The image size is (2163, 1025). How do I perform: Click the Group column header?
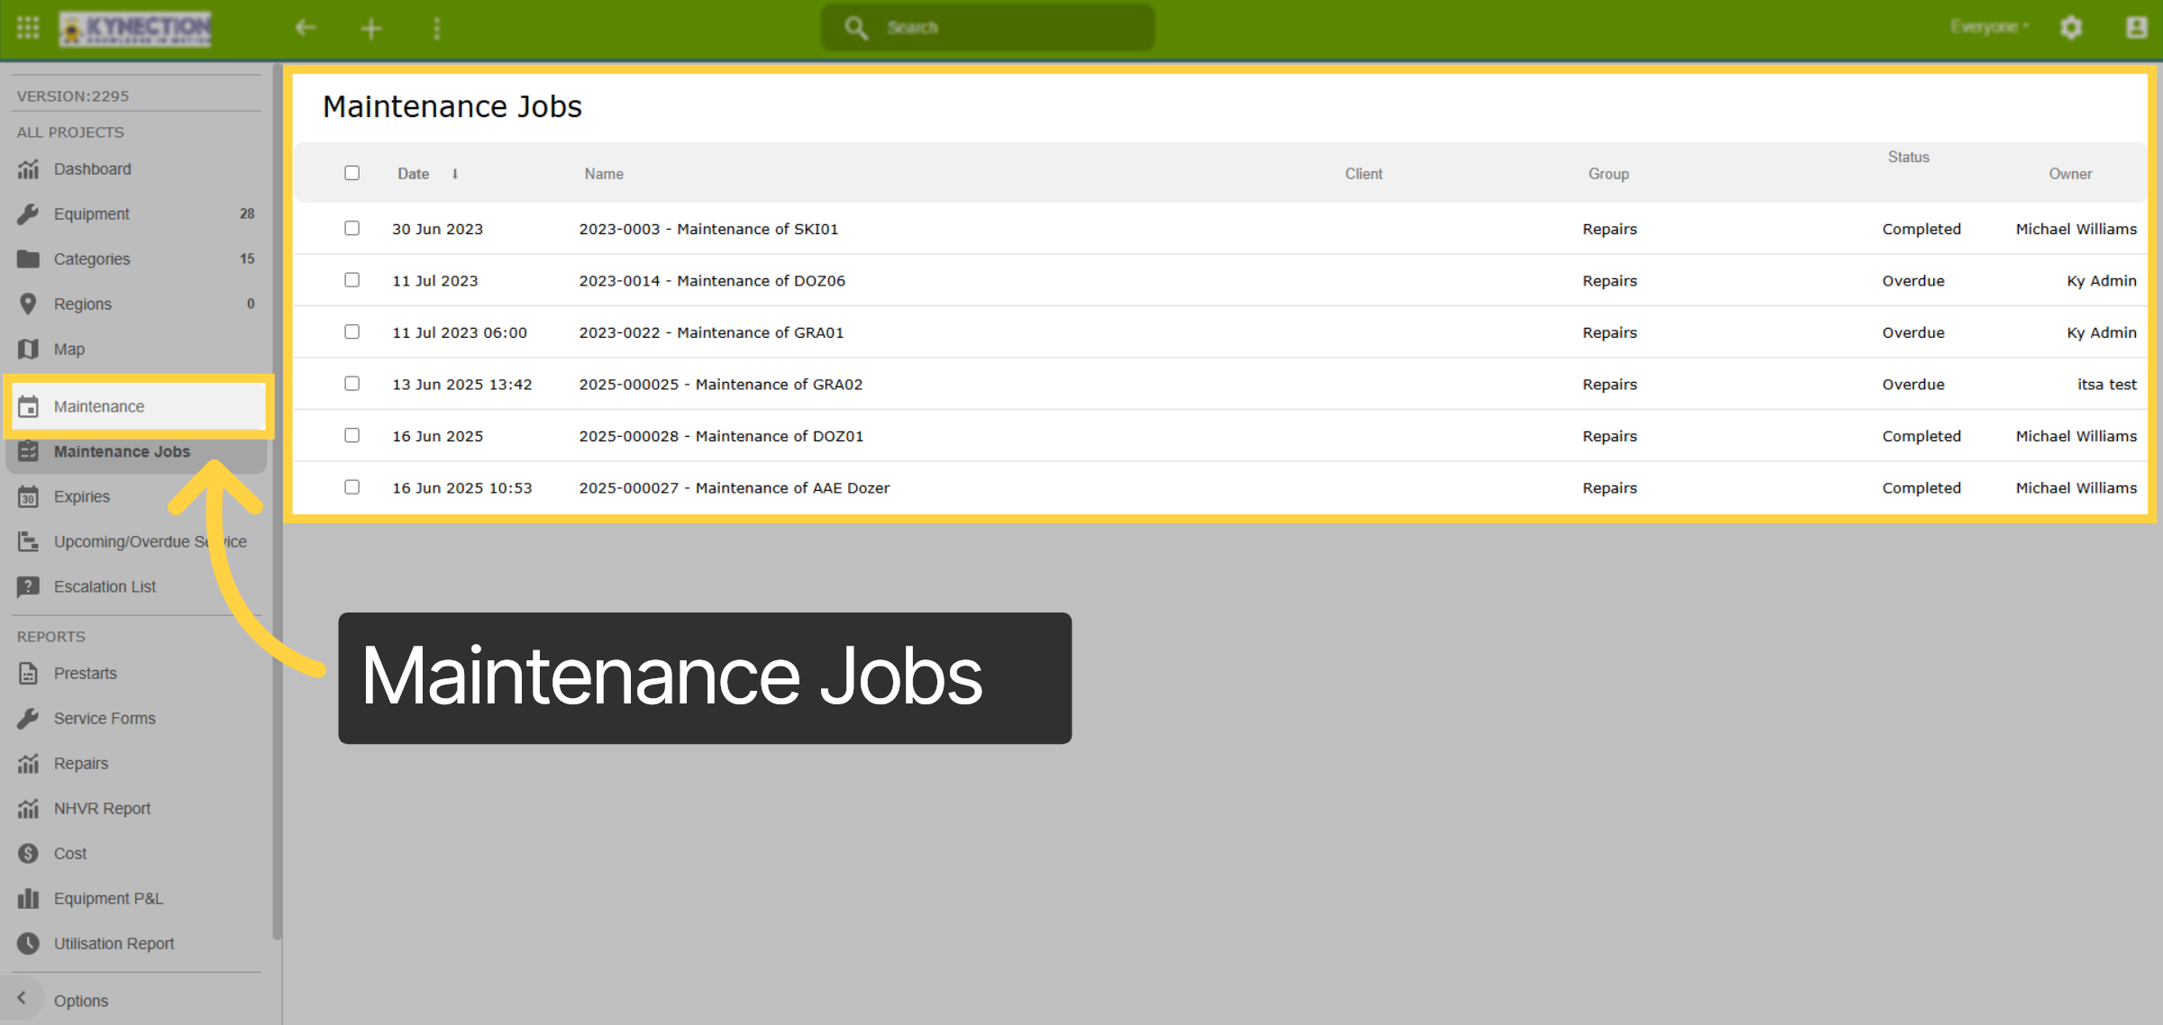pyautogui.click(x=1609, y=174)
